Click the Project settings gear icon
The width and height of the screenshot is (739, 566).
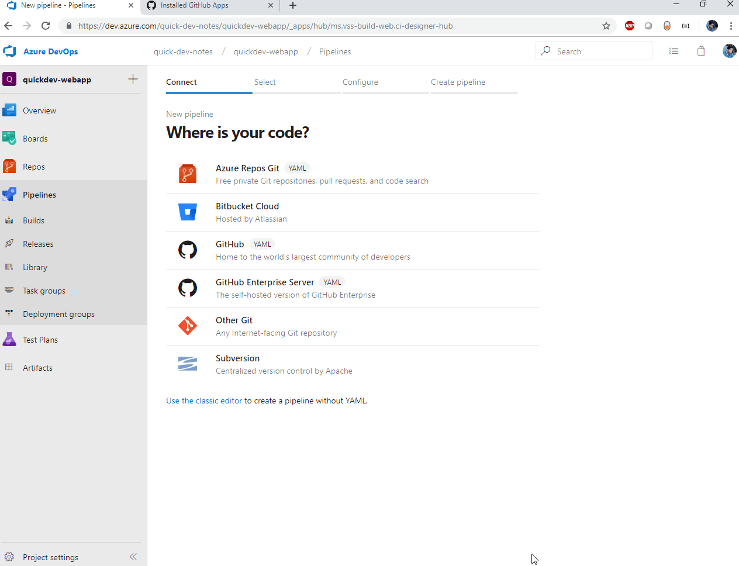coord(9,557)
